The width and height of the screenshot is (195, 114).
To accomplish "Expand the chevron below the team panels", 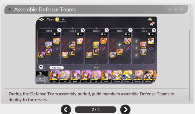I will click(96, 68).
